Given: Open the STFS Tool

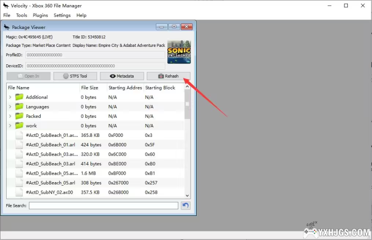Looking at the screenshot, I should (x=75, y=76).
